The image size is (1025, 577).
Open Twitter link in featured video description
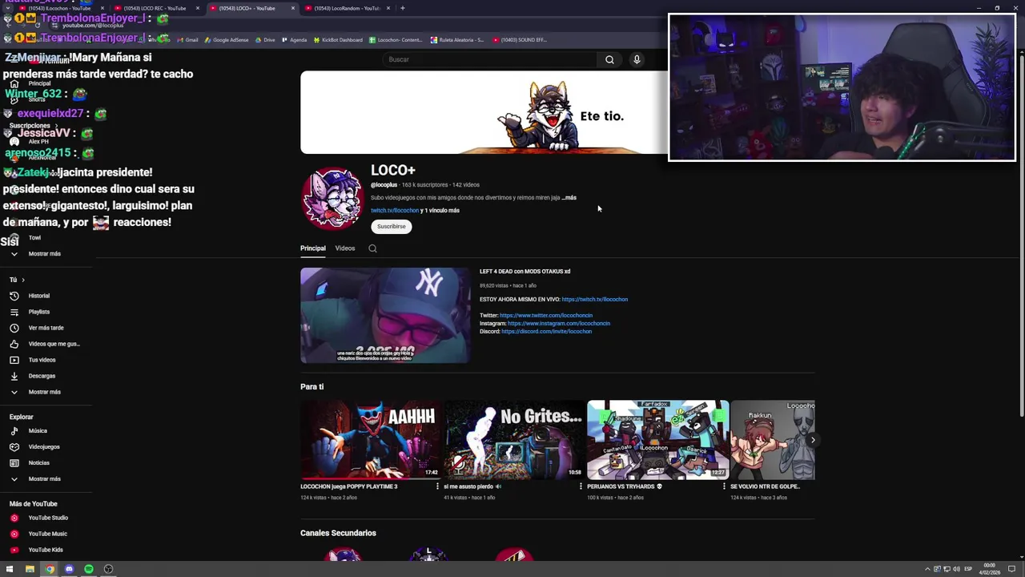(x=546, y=315)
